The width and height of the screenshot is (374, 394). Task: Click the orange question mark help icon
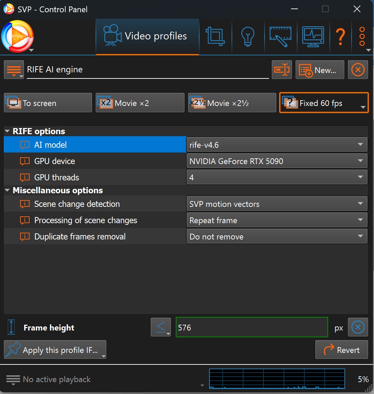click(340, 36)
